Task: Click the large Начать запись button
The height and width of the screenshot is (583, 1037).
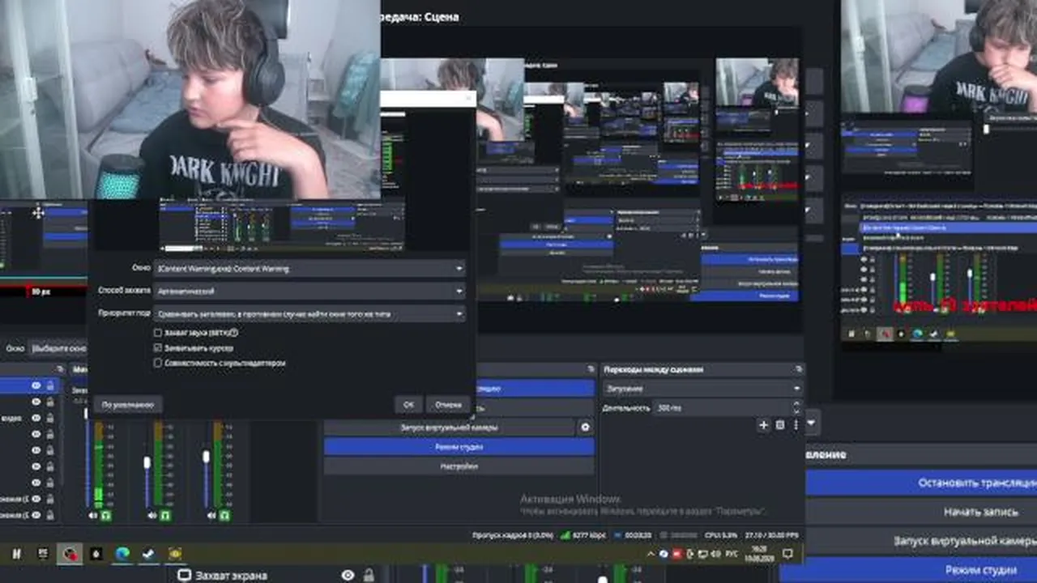Action: point(921,513)
